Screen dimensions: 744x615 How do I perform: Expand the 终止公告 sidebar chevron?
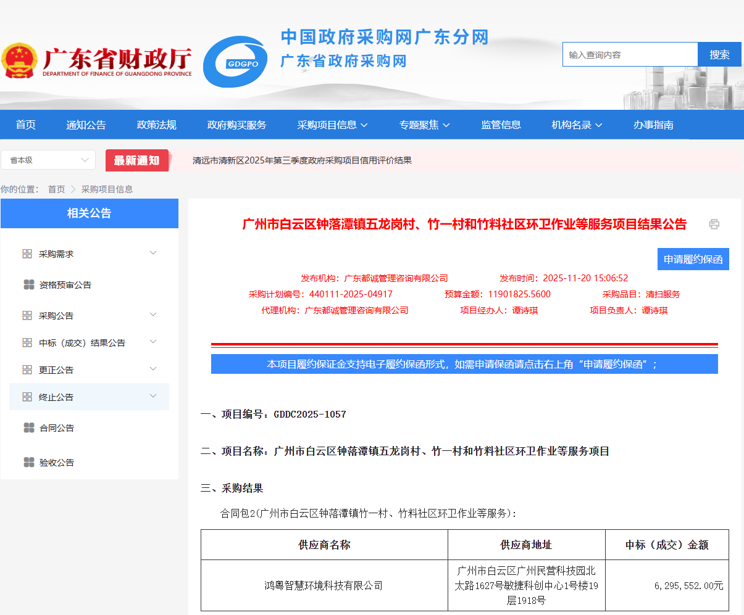(153, 396)
